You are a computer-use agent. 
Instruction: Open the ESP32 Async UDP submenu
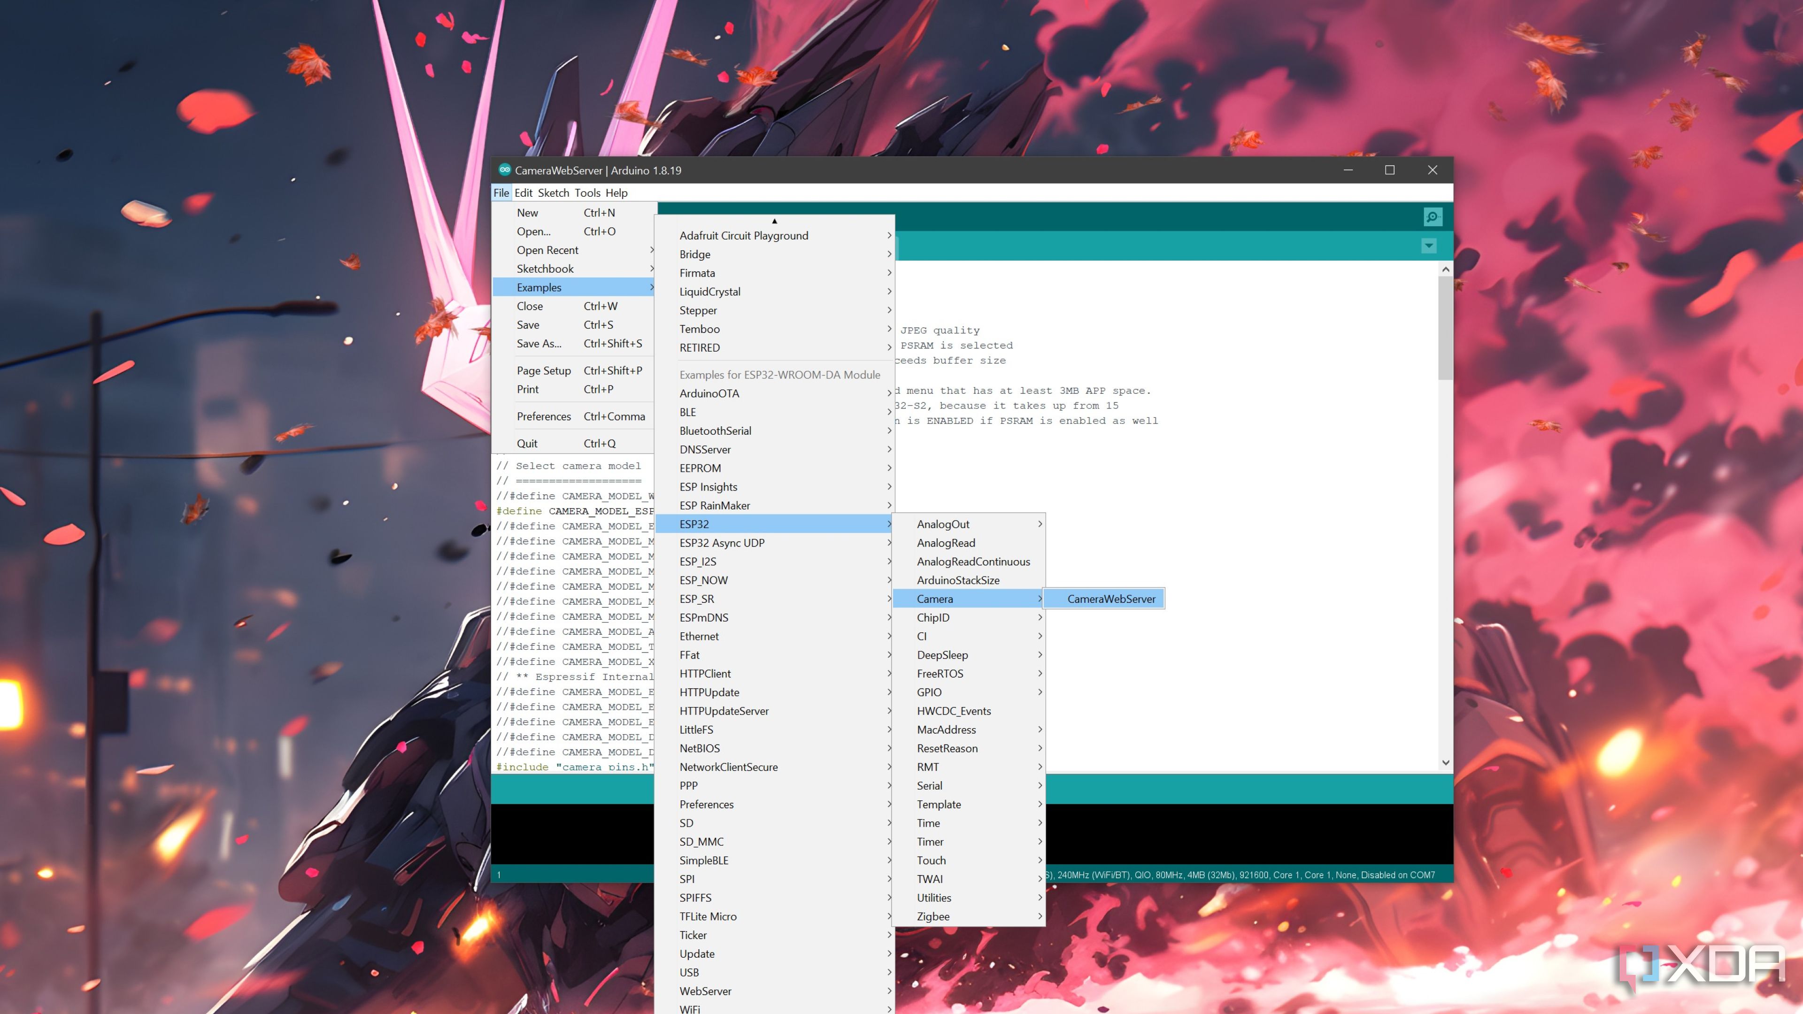click(x=775, y=543)
